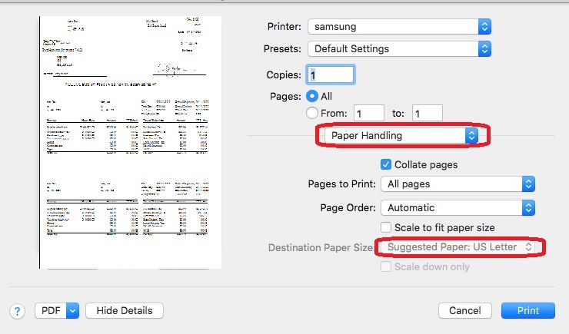Check the Scale down only checkbox
The height and width of the screenshot is (334, 569).
click(x=386, y=266)
